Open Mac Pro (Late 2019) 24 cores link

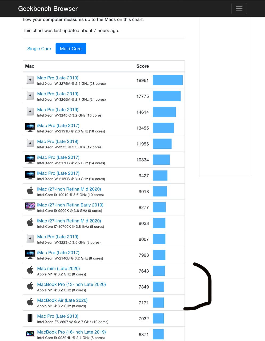click(x=58, y=94)
